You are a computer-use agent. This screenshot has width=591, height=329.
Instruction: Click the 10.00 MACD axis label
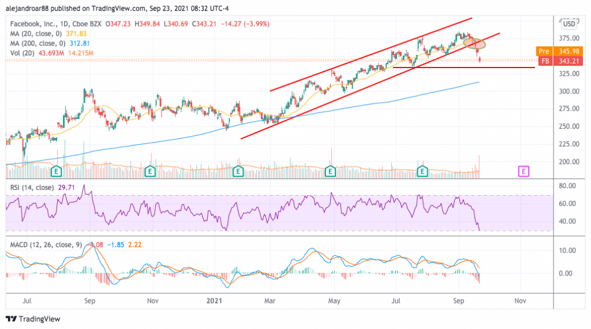tap(567, 251)
